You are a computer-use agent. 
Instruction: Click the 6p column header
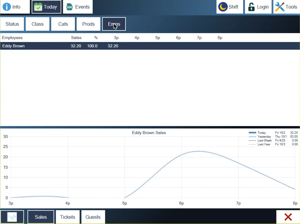click(x=178, y=38)
